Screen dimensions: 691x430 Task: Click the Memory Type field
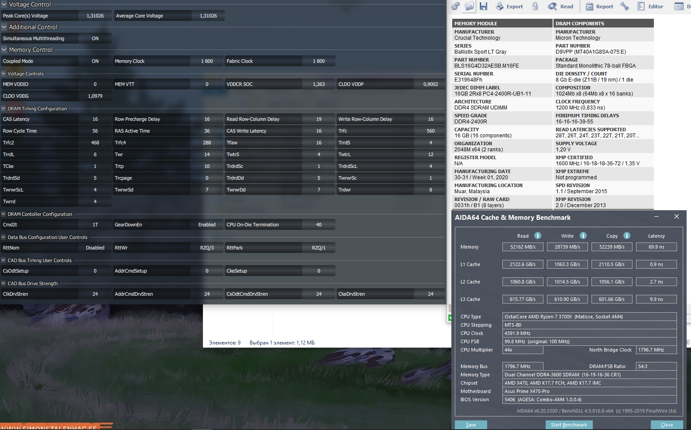pyautogui.click(x=589, y=375)
